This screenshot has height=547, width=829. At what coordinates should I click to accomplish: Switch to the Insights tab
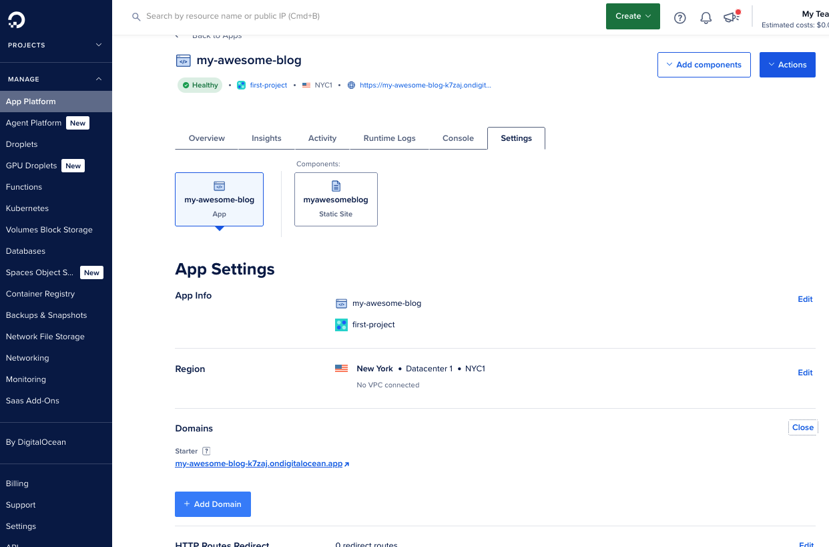pos(266,138)
